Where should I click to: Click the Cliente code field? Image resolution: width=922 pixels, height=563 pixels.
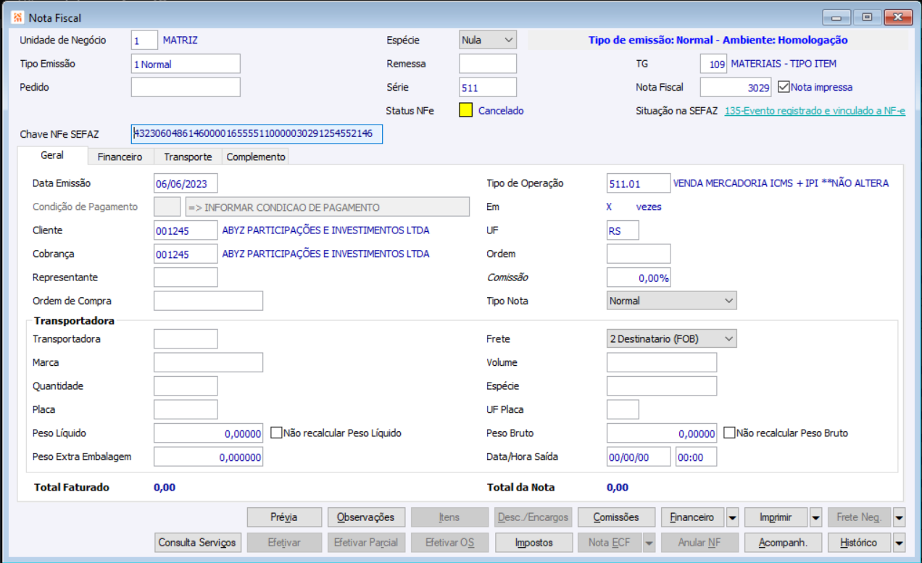coord(186,230)
